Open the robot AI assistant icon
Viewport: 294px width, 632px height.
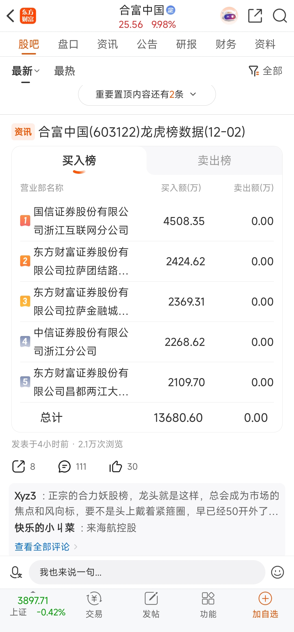tap(229, 16)
